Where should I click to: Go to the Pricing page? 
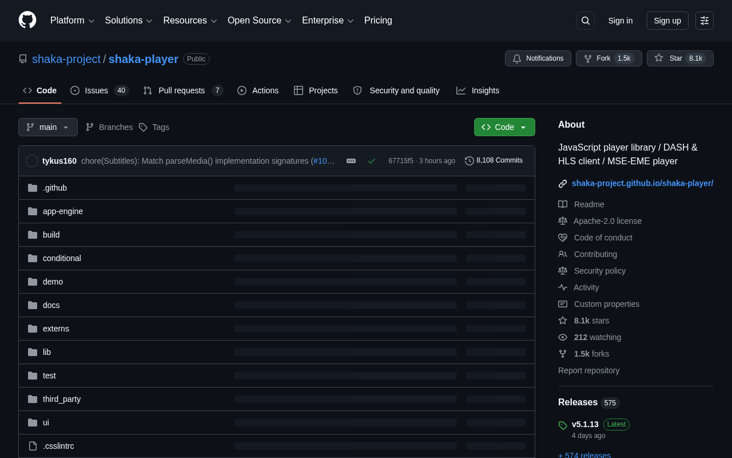point(378,21)
